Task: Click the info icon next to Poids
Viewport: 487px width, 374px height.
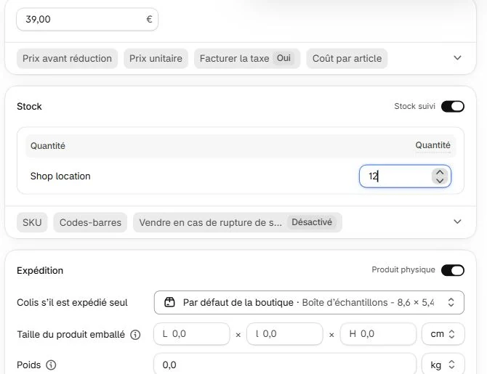Action: pyautogui.click(x=51, y=365)
